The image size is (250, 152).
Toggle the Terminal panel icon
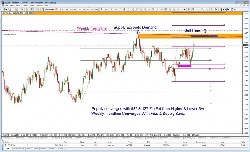coord(32,10)
